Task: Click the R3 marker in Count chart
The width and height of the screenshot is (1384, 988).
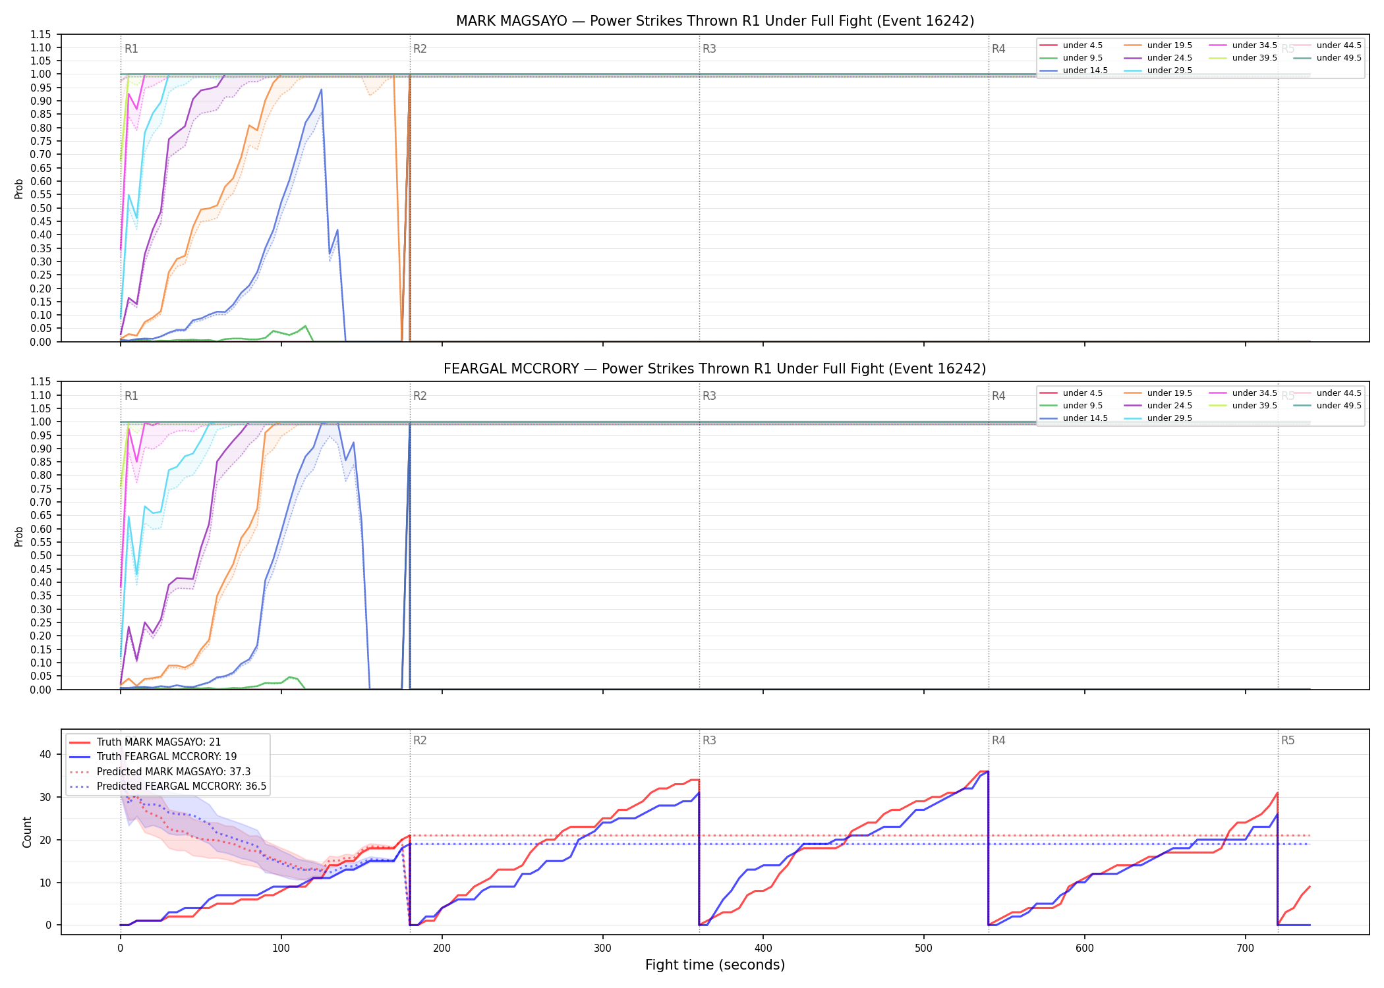Action: (709, 740)
